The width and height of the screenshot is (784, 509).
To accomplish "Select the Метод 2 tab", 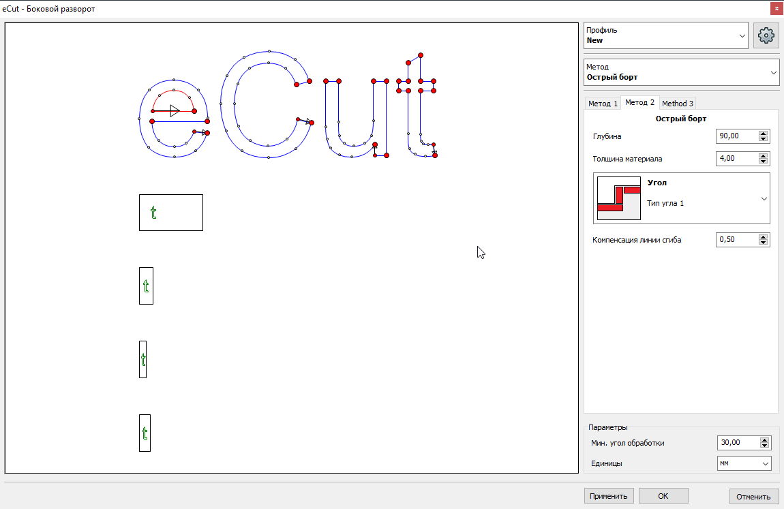I will (639, 102).
